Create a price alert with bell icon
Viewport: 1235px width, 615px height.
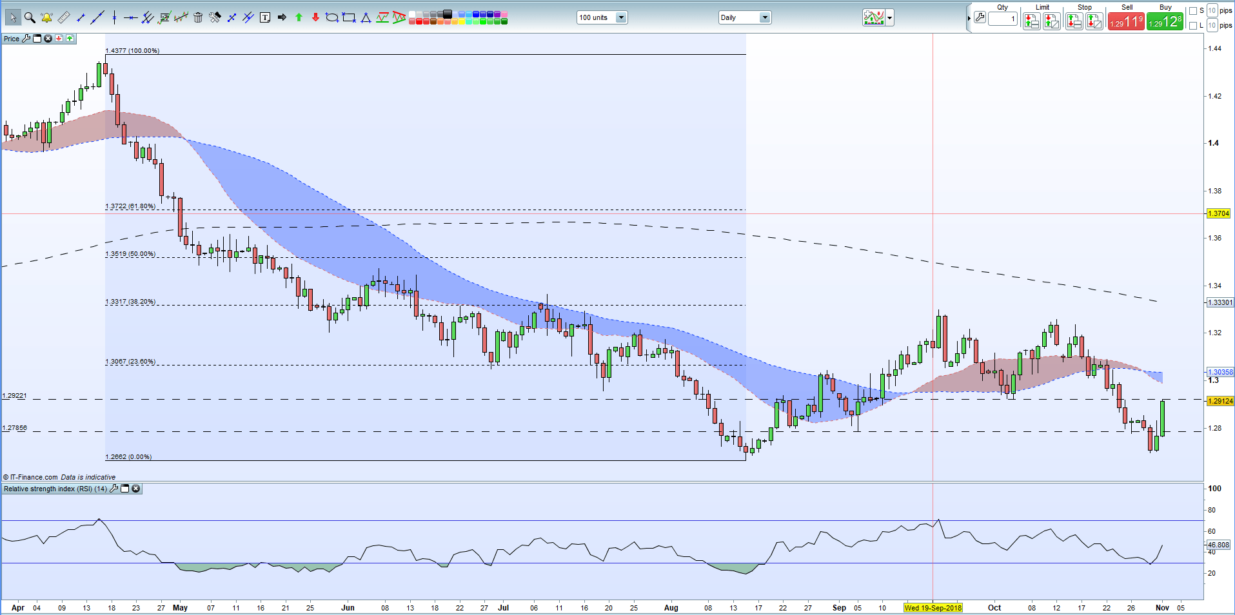[x=46, y=17]
